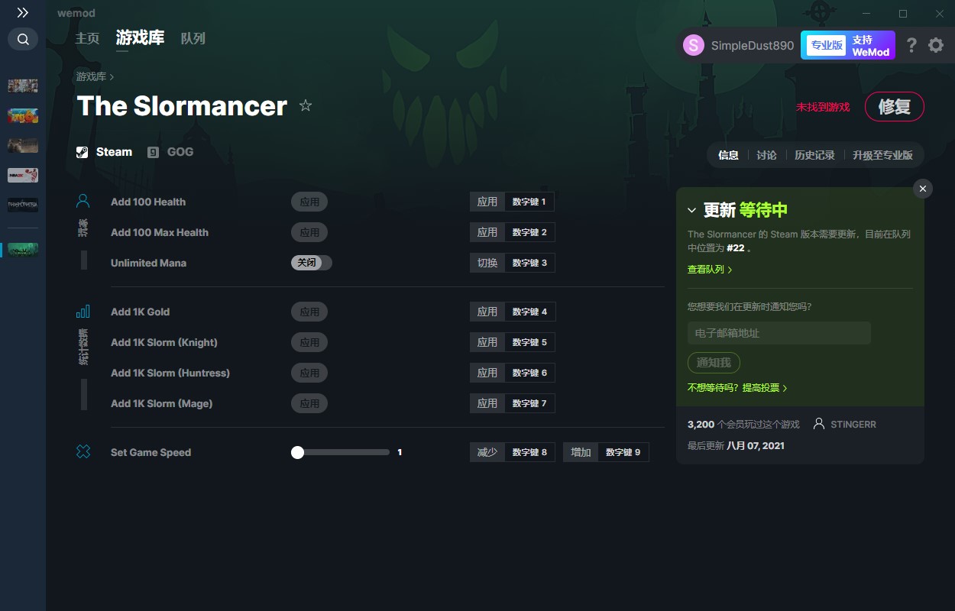Toggle Unlimited Mana switch
The height and width of the screenshot is (611, 955).
tap(312, 263)
